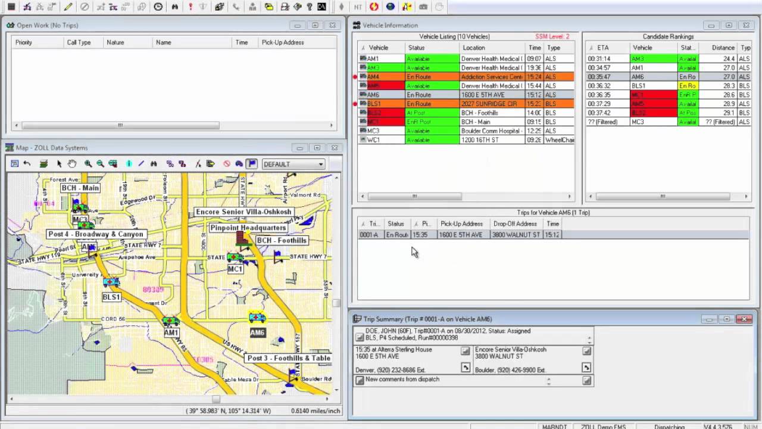Click the phone icon beside Boulder (920) 426-9900

point(586,368)
